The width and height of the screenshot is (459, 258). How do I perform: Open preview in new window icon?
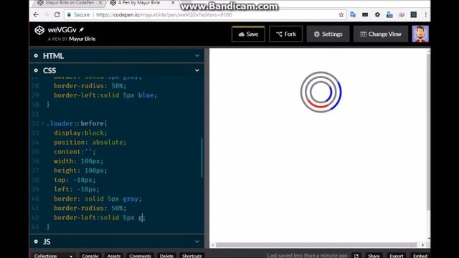coord(356,256)
